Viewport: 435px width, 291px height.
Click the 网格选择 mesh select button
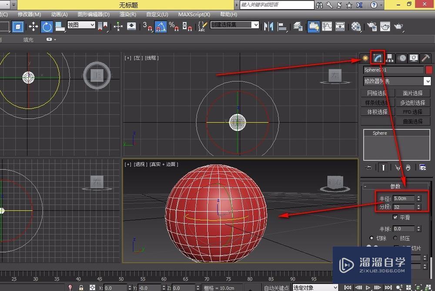[377, 93]
